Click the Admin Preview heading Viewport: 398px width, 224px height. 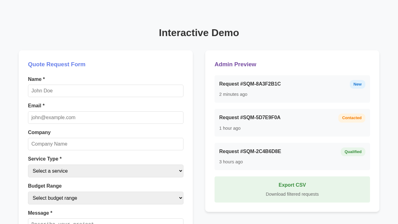coord(235,64)
